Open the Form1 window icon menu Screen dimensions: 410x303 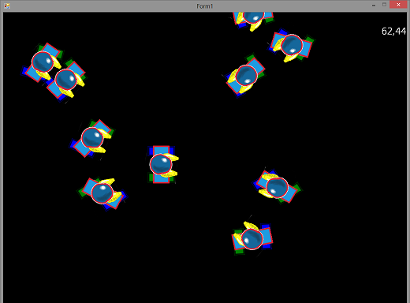[7, 6]
